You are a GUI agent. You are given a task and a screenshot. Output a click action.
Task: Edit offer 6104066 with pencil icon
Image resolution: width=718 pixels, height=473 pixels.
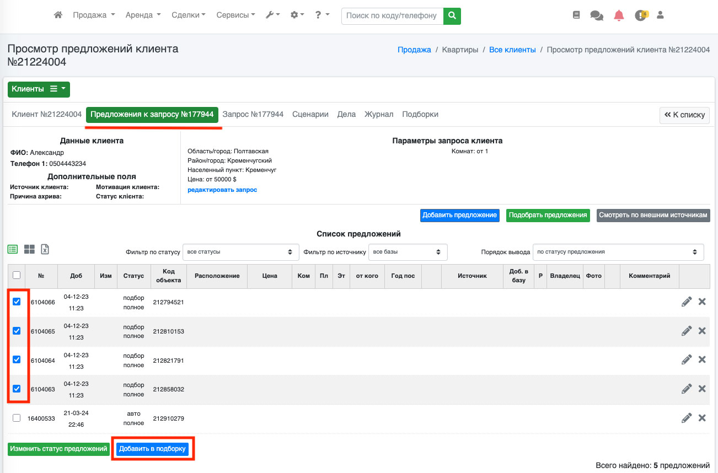tap(687, 302)
